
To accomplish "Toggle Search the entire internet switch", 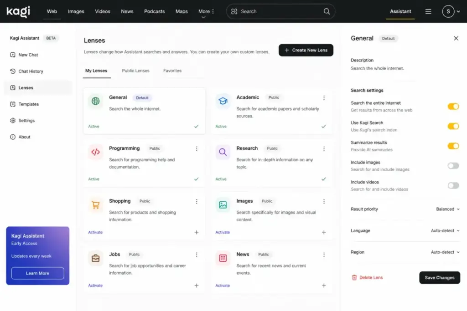I will click(x=453, y=107).
